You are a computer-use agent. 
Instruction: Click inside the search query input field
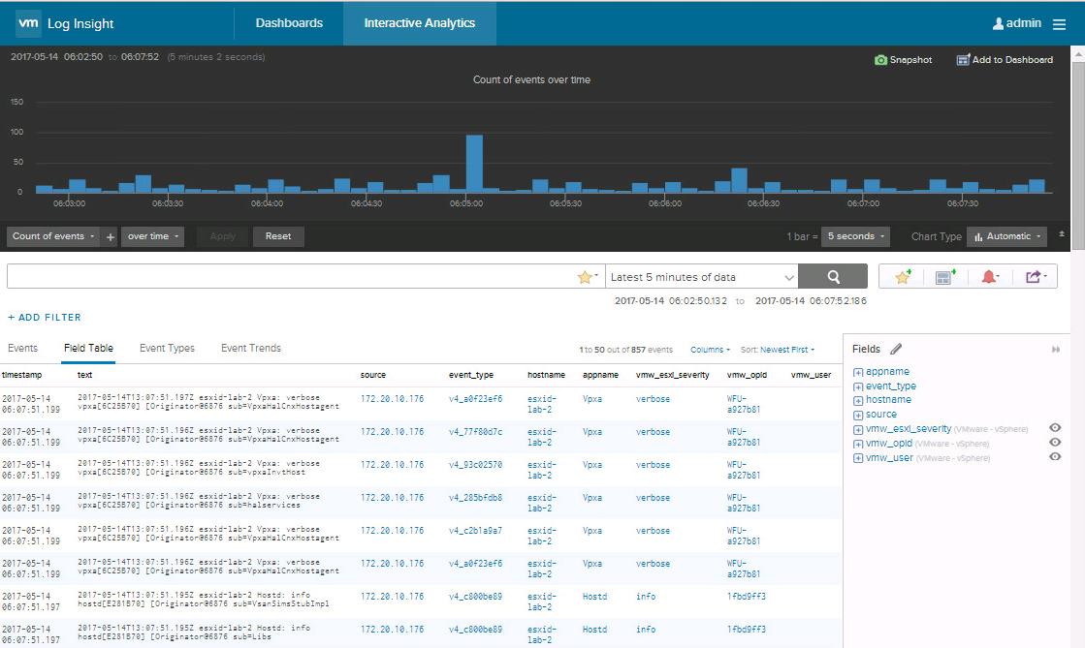291,277
